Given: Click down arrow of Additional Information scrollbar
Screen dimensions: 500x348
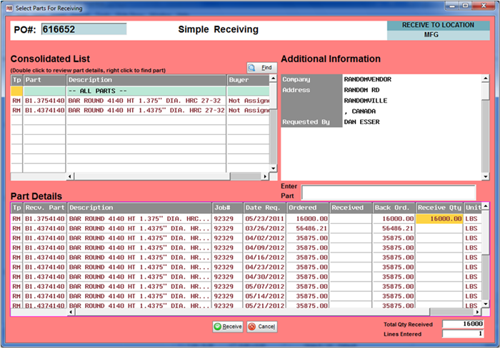Looking at the screenshot, I should click(x=485, y=177).
